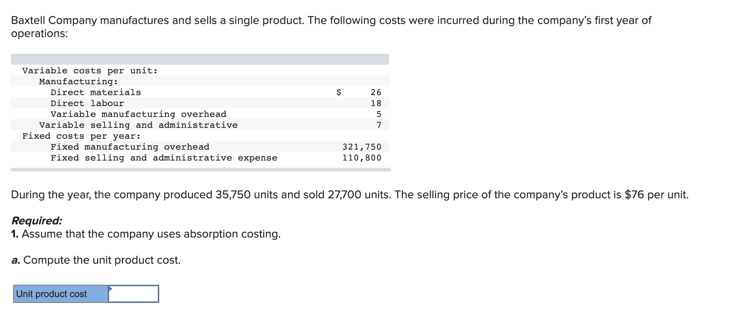Click the "Compute the unit product cost" instruction
The width and height of the screenshot is (733, 316).
pyautogui.click(x=96, y=260)
